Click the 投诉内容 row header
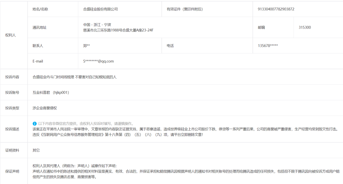The image size is (343, 184). pyautogui.click(x=12, y=77)
